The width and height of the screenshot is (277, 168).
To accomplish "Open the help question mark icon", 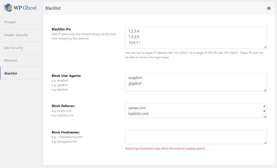I will [x=269, y=8].
